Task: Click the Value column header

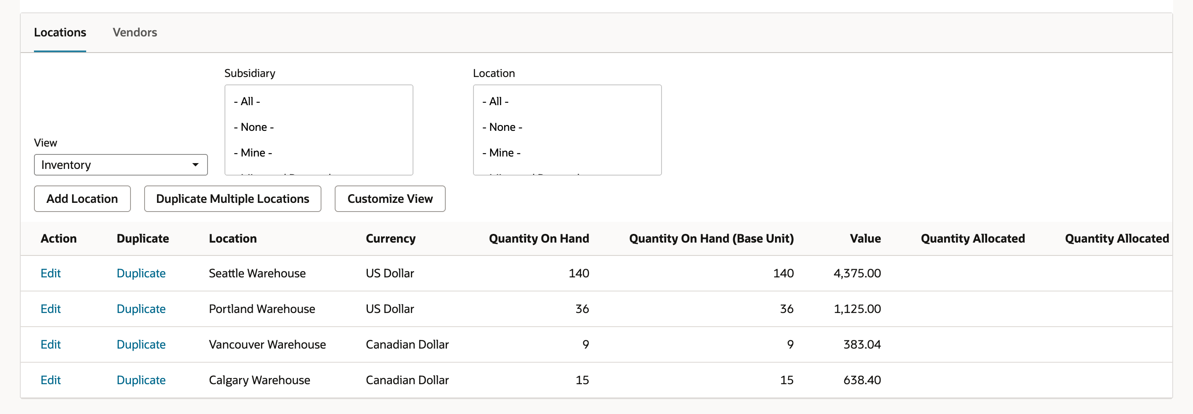Action: click(865, 238)
